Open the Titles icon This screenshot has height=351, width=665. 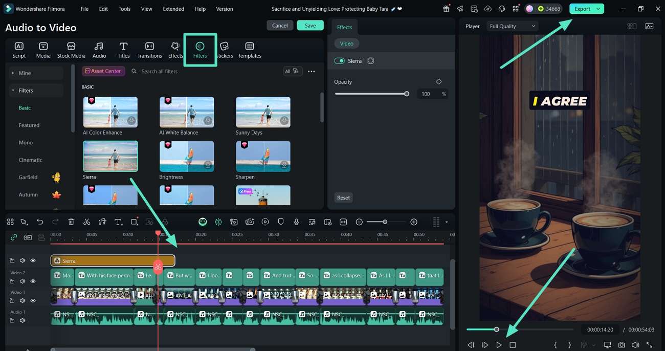(x=123, y=50)
